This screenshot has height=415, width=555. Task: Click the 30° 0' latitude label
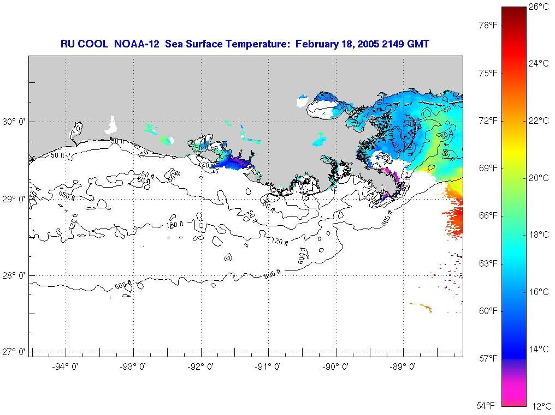[14, 122]
